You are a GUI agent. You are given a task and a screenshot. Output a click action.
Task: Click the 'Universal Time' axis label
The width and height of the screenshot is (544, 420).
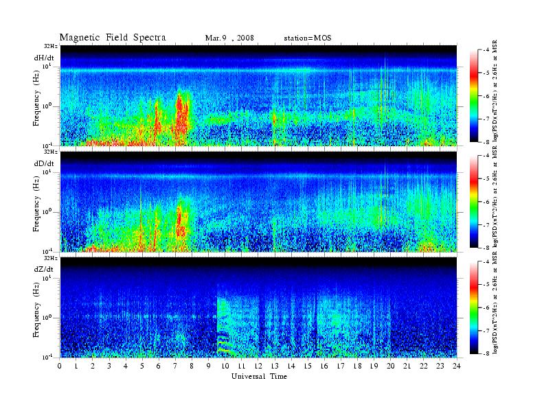(259, 376)
